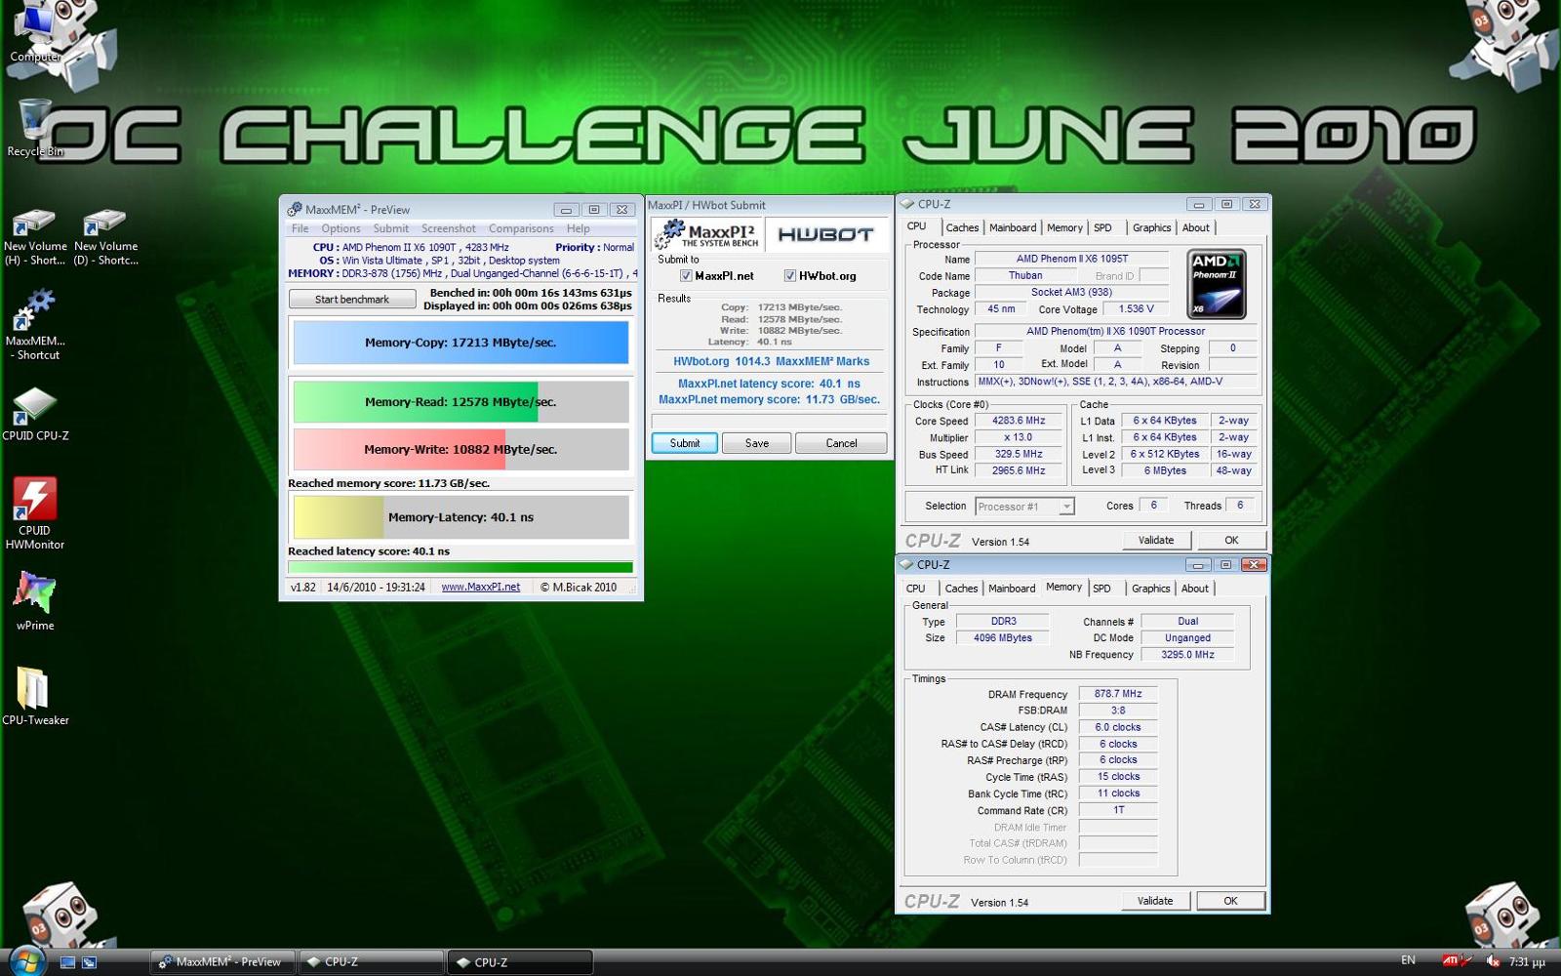This screenshot has height=976, width=1561.
Task: Click the green progress bar in MaxxMEM
Action: [x=460, y=567]
